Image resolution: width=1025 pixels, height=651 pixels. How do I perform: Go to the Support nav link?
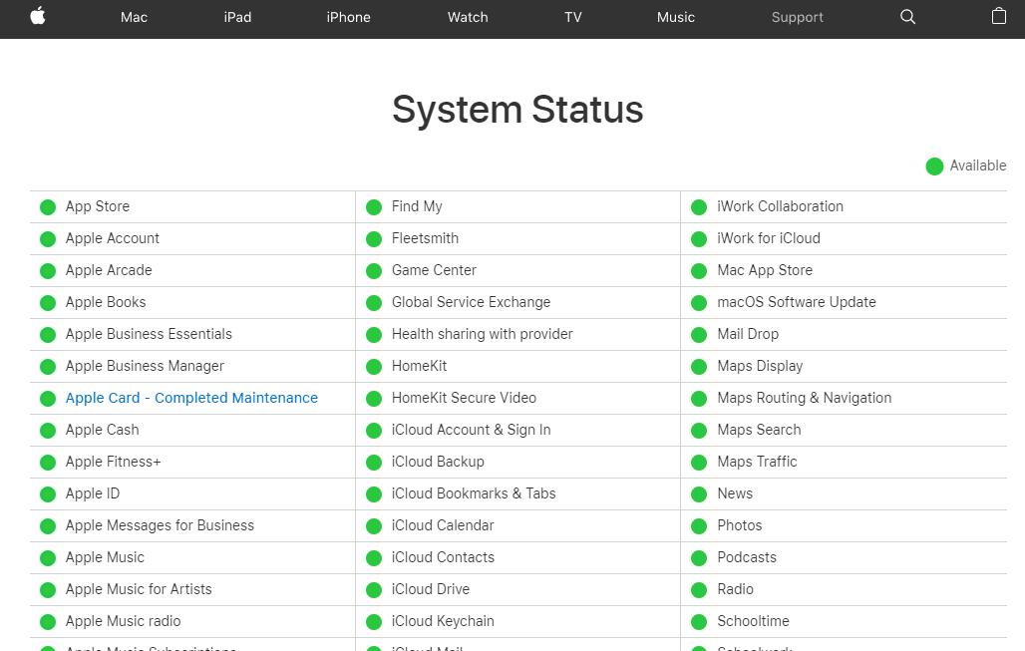coord(797,17)
